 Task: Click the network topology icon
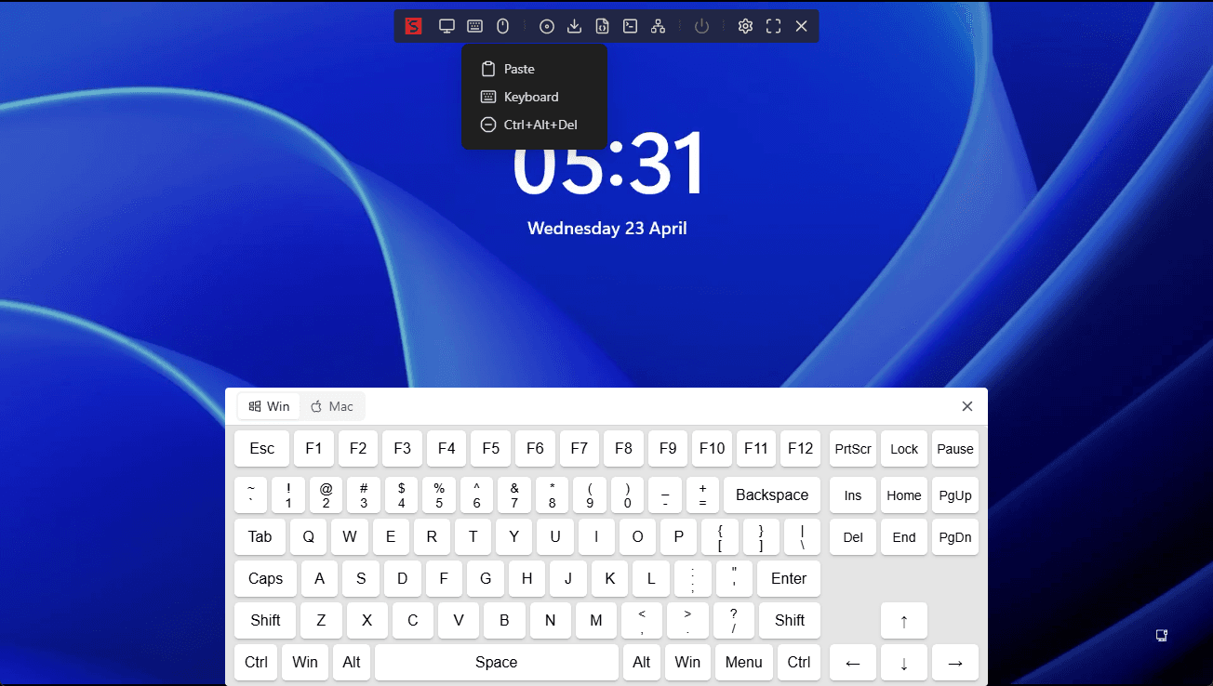(659, 26)
